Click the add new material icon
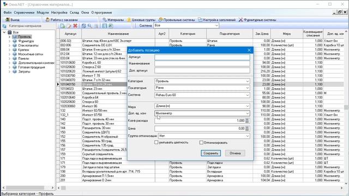 coord(63,26)
